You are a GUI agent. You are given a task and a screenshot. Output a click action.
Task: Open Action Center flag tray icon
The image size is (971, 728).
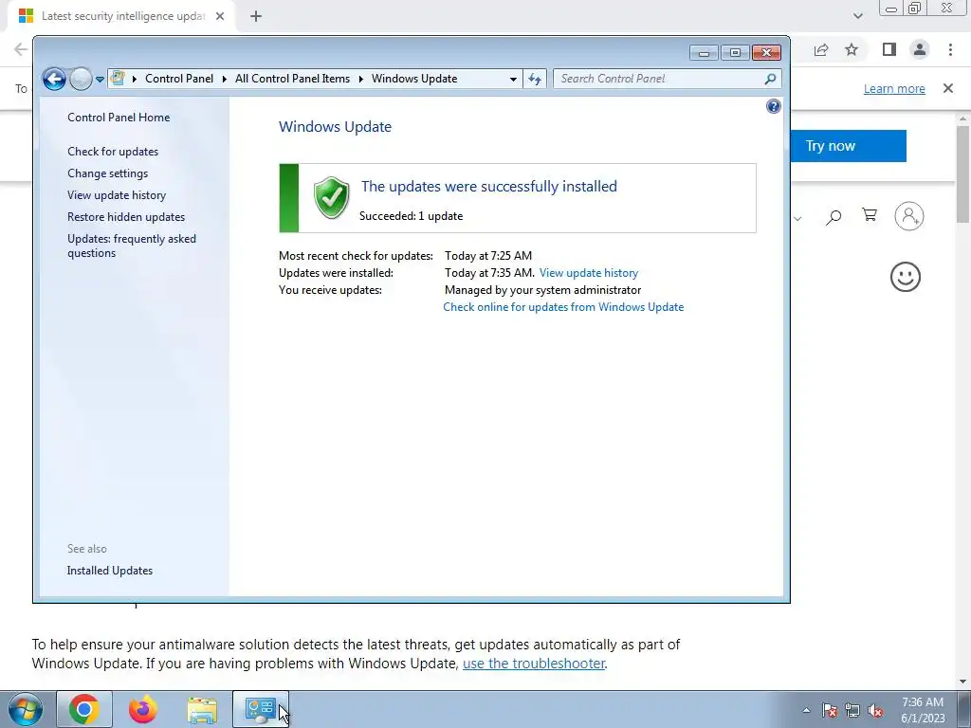tap(830, 710)
